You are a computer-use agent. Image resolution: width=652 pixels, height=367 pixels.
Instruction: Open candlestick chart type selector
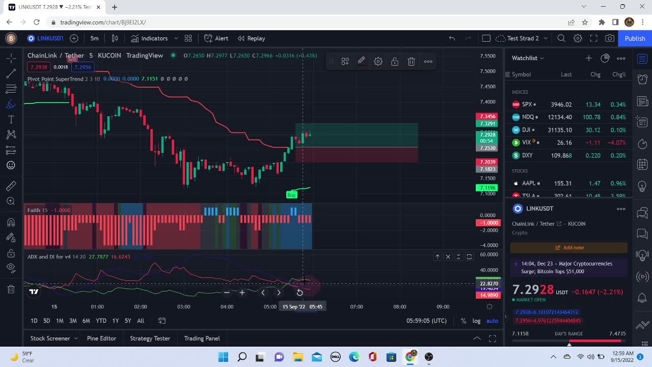pyautogui.click(x=115, y=38)
